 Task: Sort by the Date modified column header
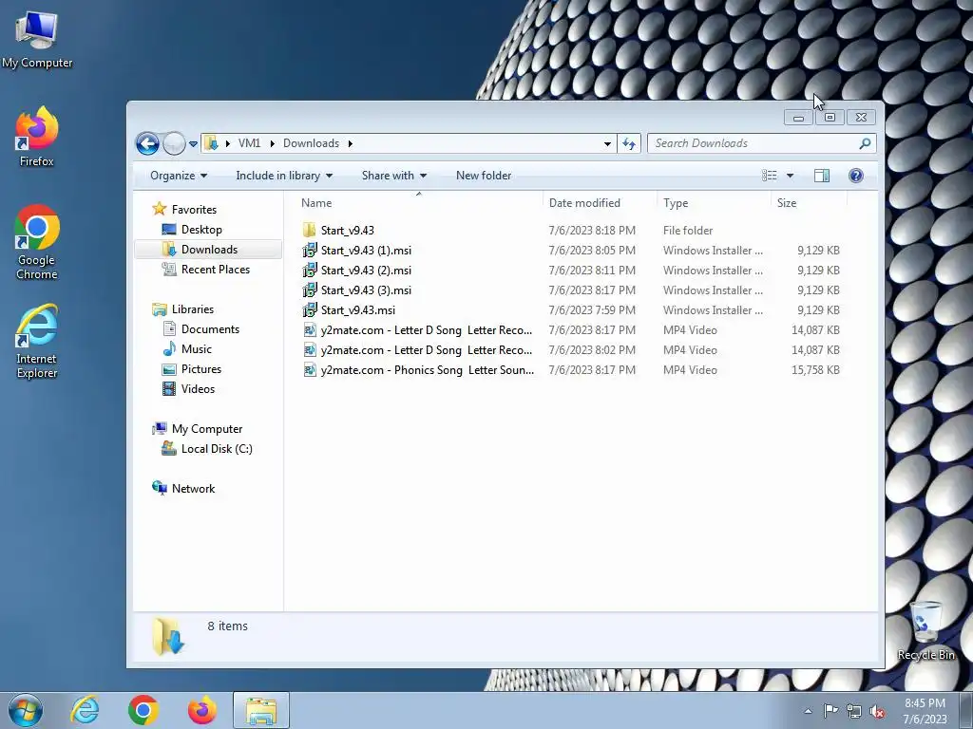pyautogui.click(x=600, y=203)
